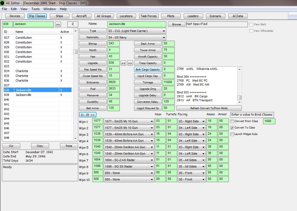
Task: Switch to the Aircraft section
Action: coord(81,16)
